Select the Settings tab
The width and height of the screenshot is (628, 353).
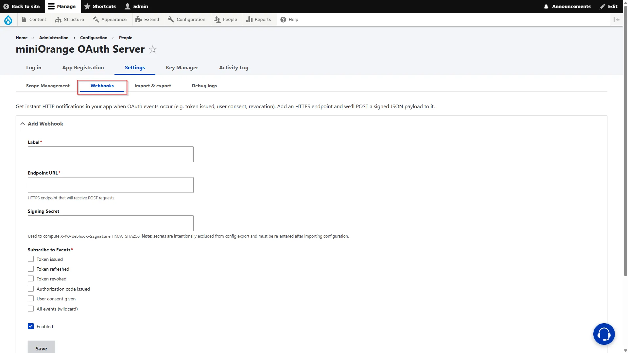(x=135, y=67)
